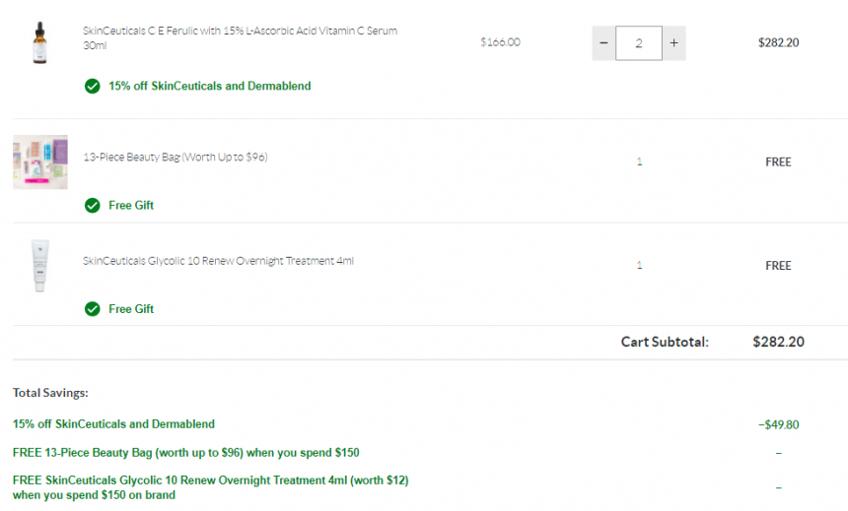The width and height of the screenshot is (848, 511).
Task: Click the SkinCeuticals C E Ferulic product title
Action: (241, 37)
